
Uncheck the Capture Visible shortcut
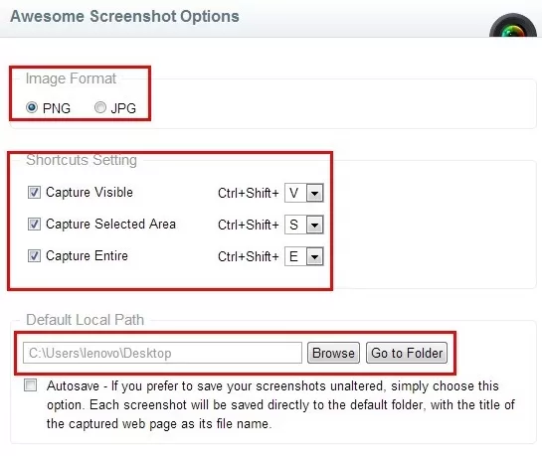pos(34,193)
